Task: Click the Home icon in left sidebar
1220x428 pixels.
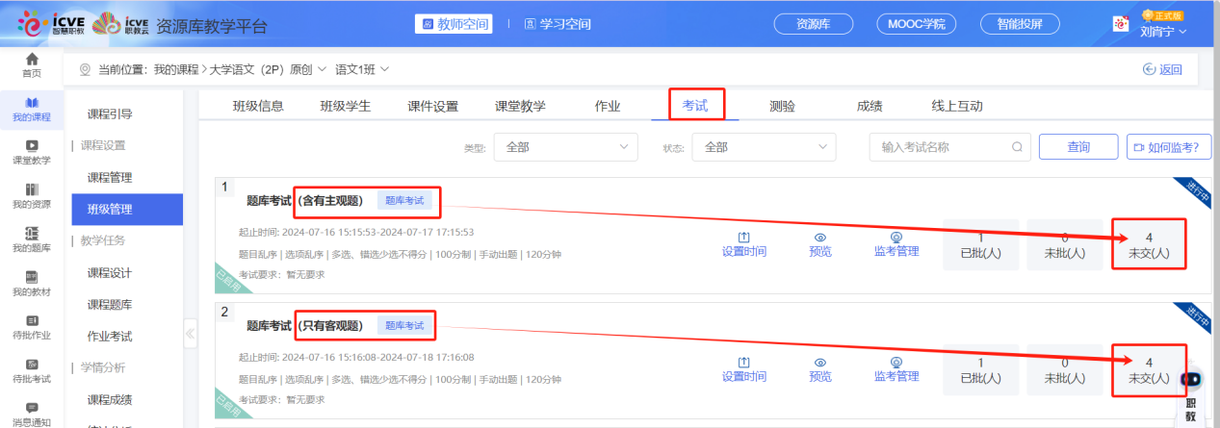Action: pyautogui.click(x=32, y=62)
